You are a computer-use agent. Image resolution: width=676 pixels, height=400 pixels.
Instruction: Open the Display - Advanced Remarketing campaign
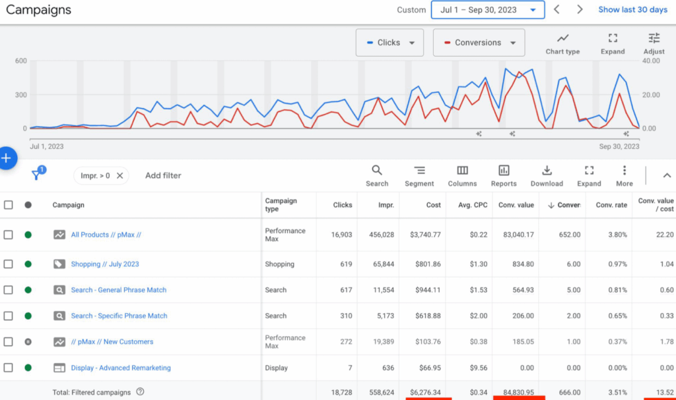[x=121, y=368]
